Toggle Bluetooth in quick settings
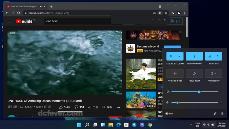The width and height of the screenshot is (229, 129). pos(194,56)
